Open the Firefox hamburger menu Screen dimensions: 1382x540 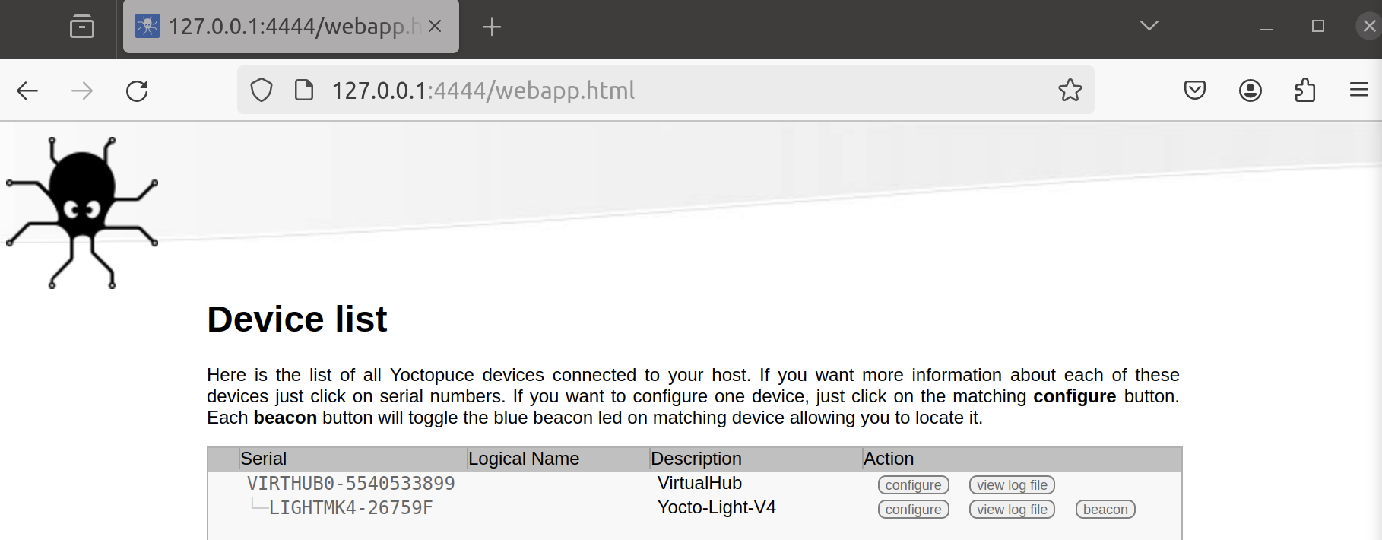pyautogui.click(x=1358, y=90)
